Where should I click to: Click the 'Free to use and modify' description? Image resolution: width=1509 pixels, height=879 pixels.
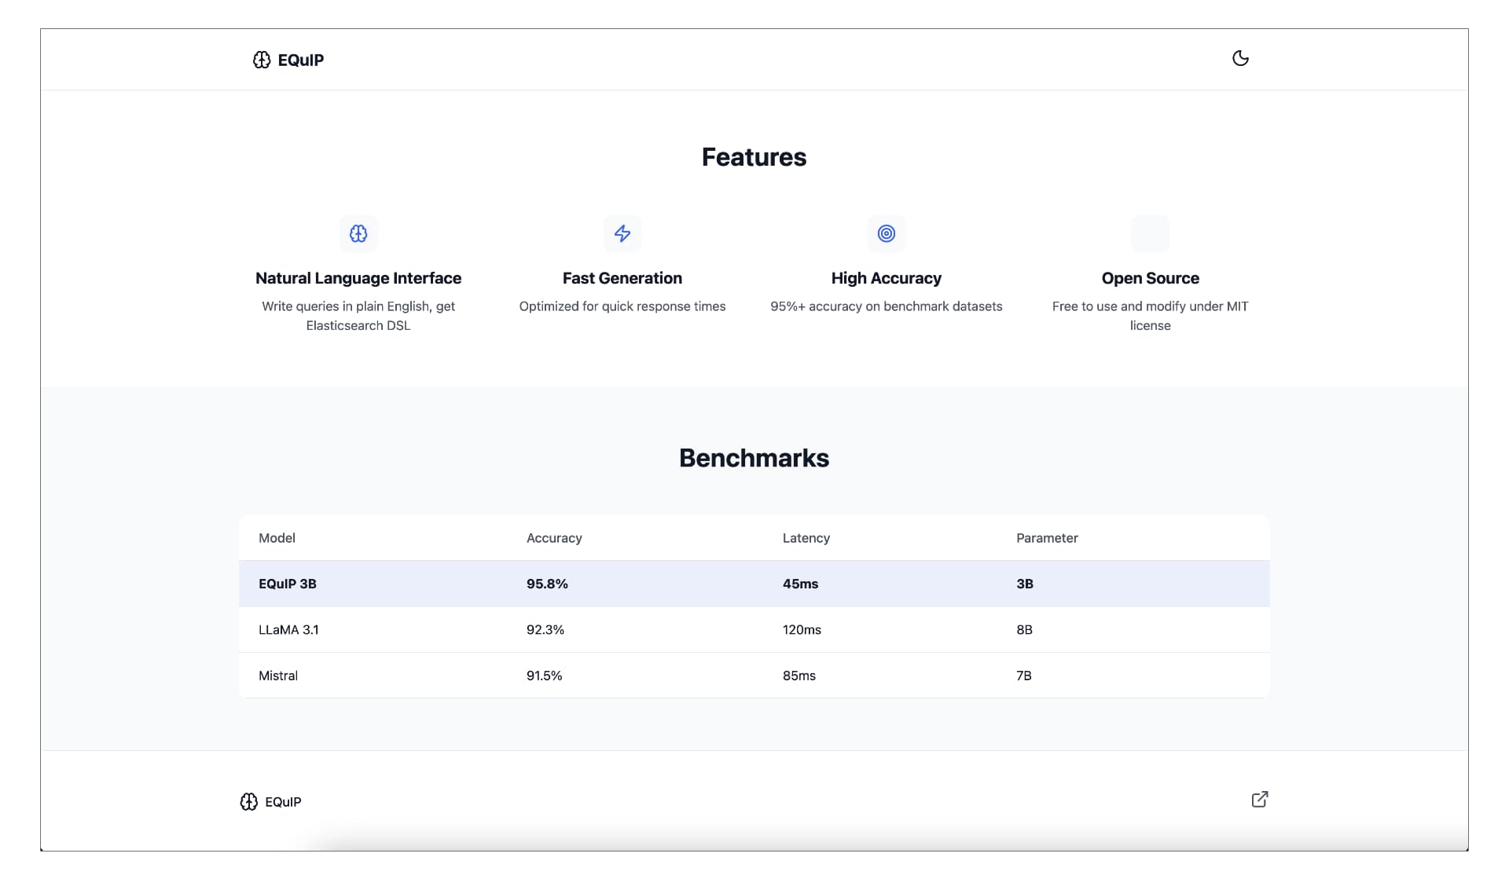[1151, 316]
